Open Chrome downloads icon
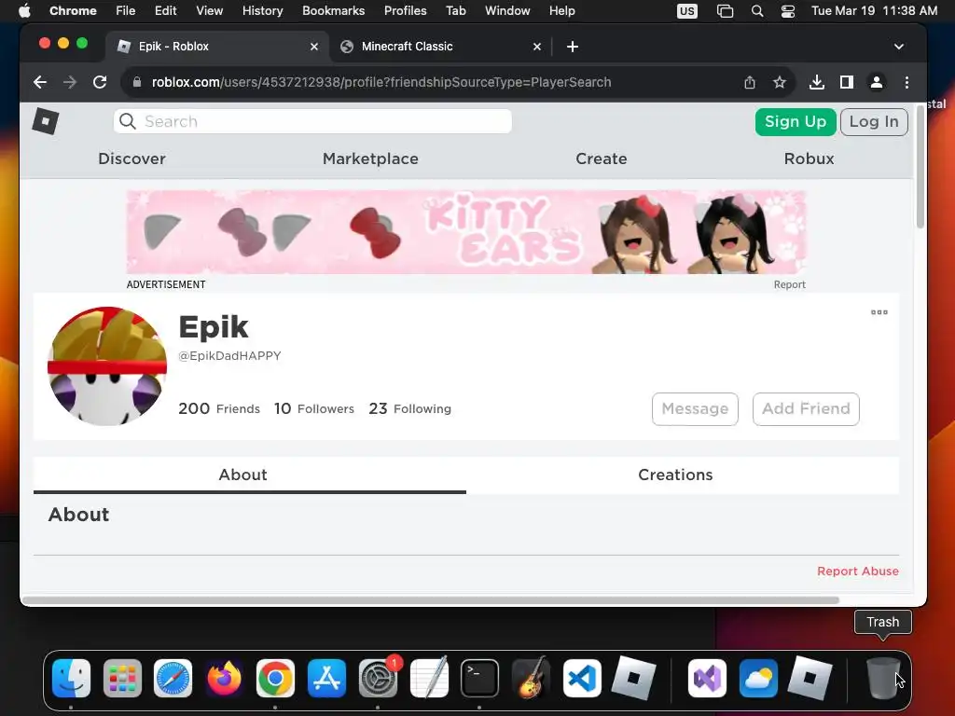The width and height of the screenshot is (955, 716). pos(817,82)
